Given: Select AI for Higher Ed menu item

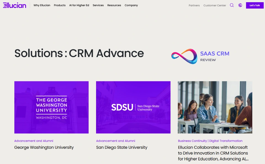Looking at the screenshot, I should pos(79,5).
